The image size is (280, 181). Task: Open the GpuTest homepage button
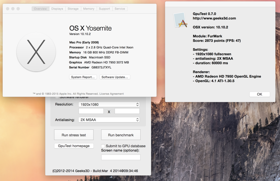click(x=74, y=146)
